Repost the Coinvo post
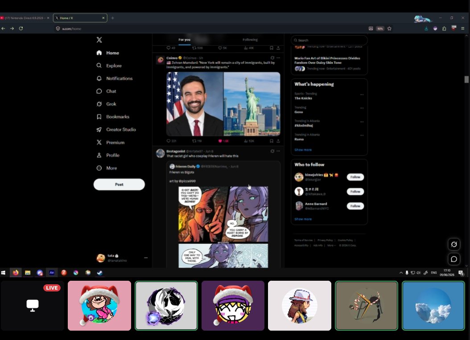 [x=197, y=141]
